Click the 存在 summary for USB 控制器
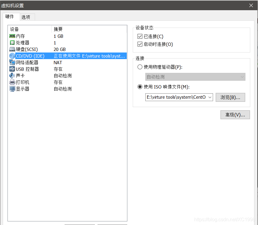 58,69
